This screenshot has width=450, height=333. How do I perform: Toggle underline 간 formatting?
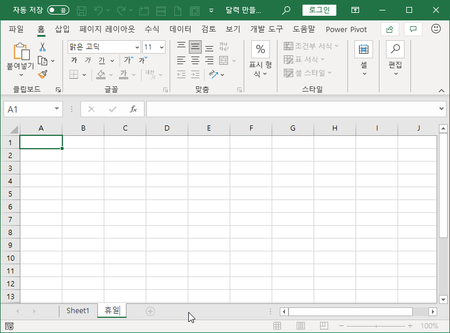click(x=102, y=60)
